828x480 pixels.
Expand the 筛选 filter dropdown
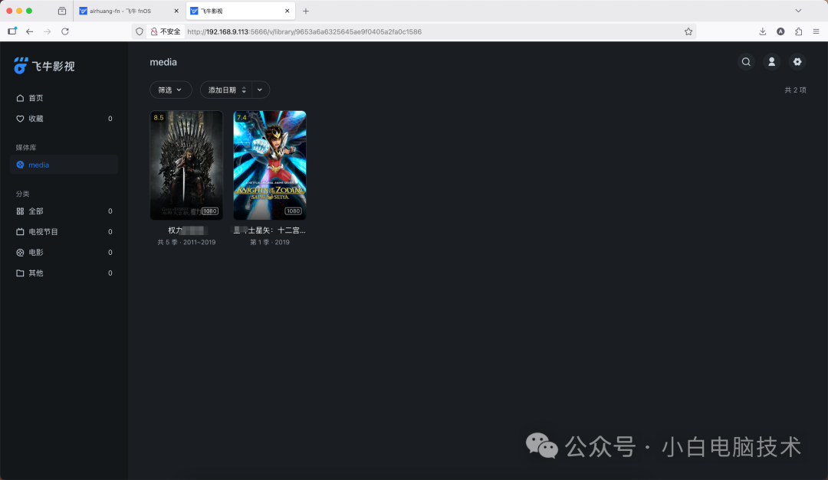click(x=170, y=90)
